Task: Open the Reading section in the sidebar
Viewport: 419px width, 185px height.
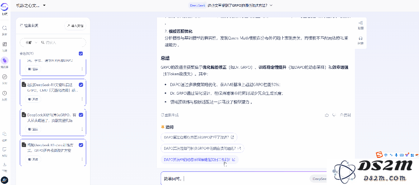Action: point(5,44)
